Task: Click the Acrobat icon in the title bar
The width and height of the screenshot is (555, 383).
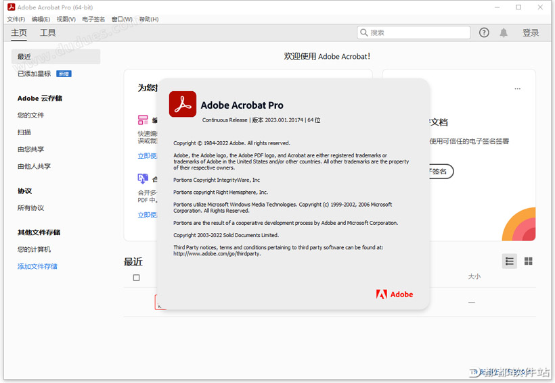Action: click(12, 7)
